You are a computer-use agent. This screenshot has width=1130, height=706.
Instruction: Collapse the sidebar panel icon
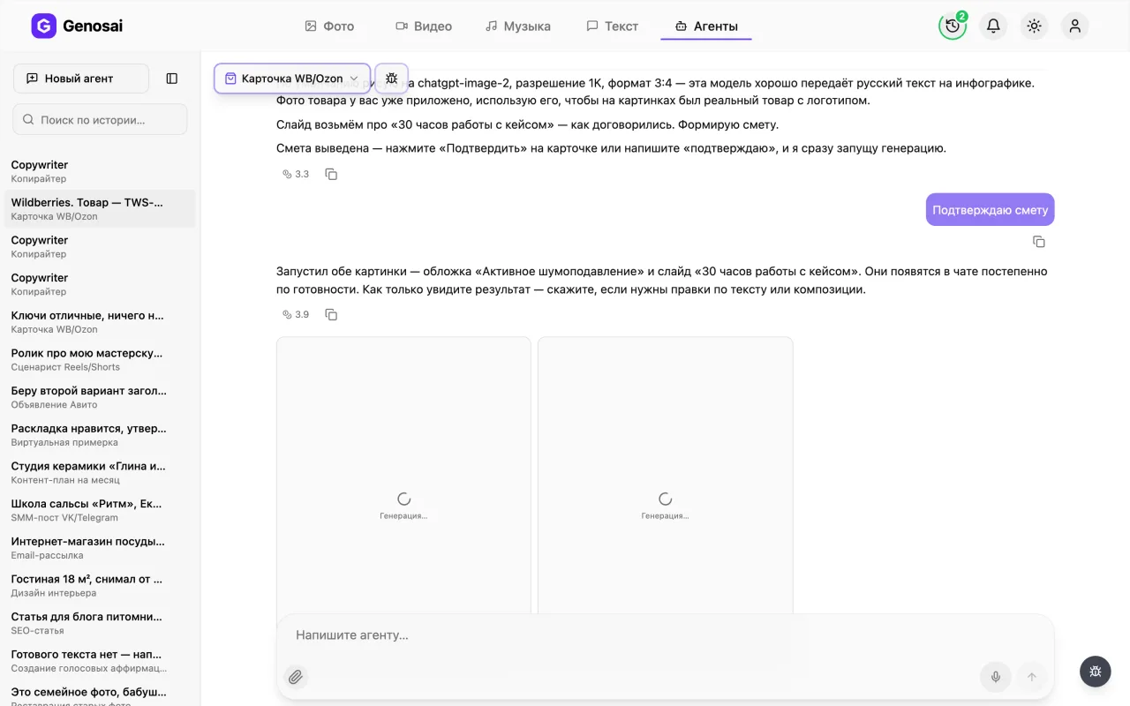point(172,79)
